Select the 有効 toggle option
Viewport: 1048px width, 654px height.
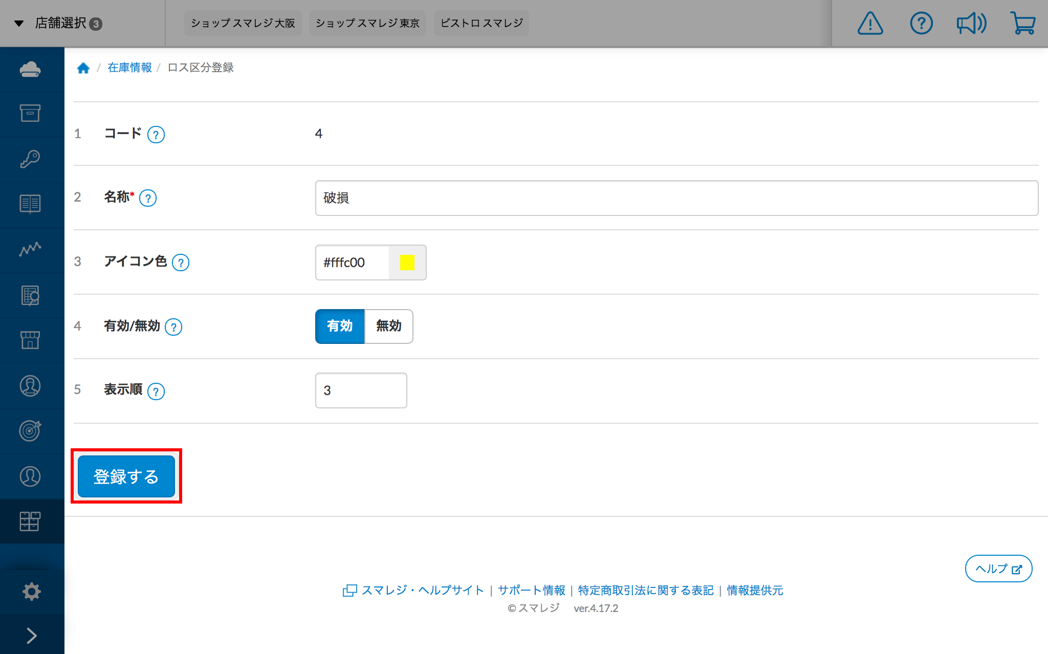(340, 326)
